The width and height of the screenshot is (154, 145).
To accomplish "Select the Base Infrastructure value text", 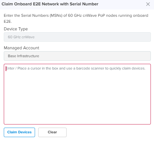I will [23, 56].
